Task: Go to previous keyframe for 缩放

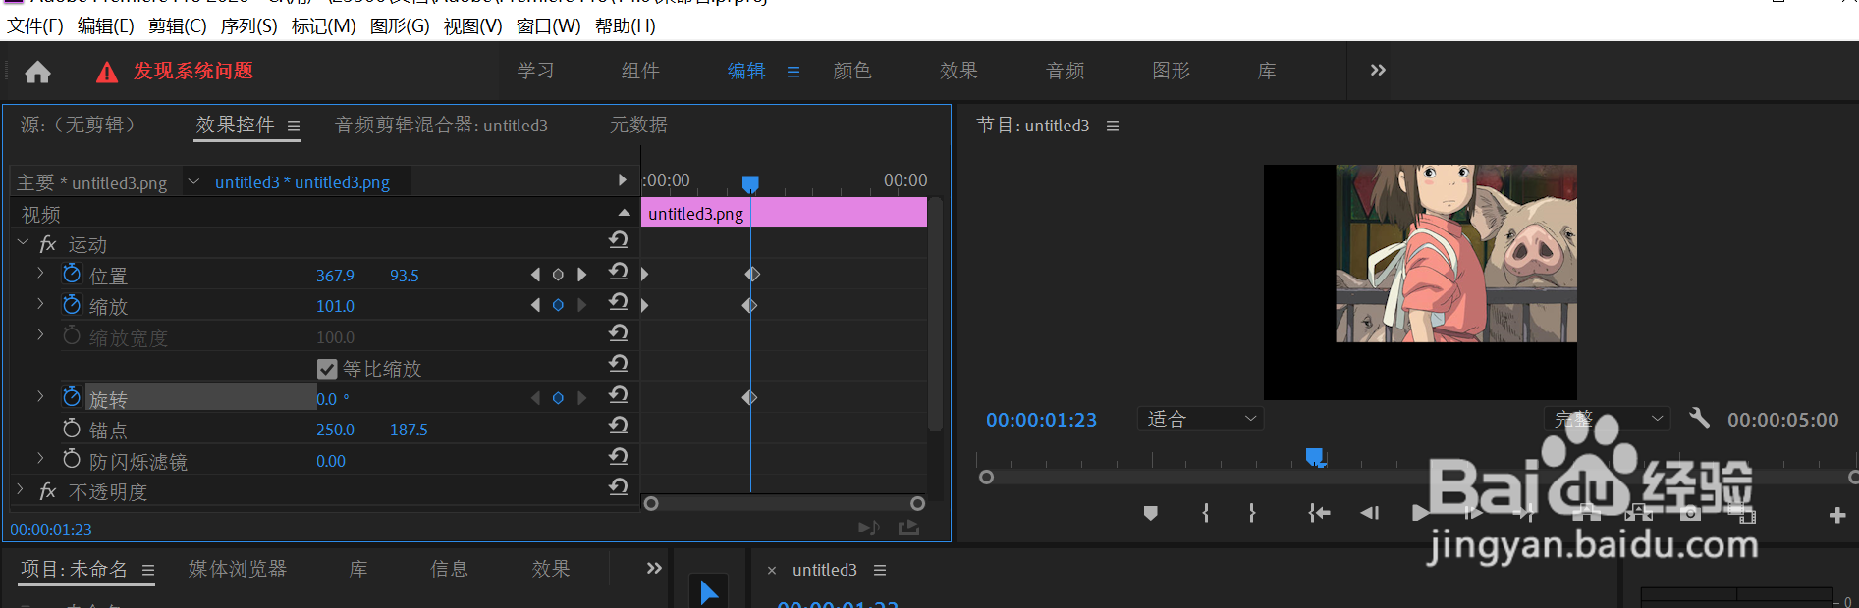Action: [535, 305]
